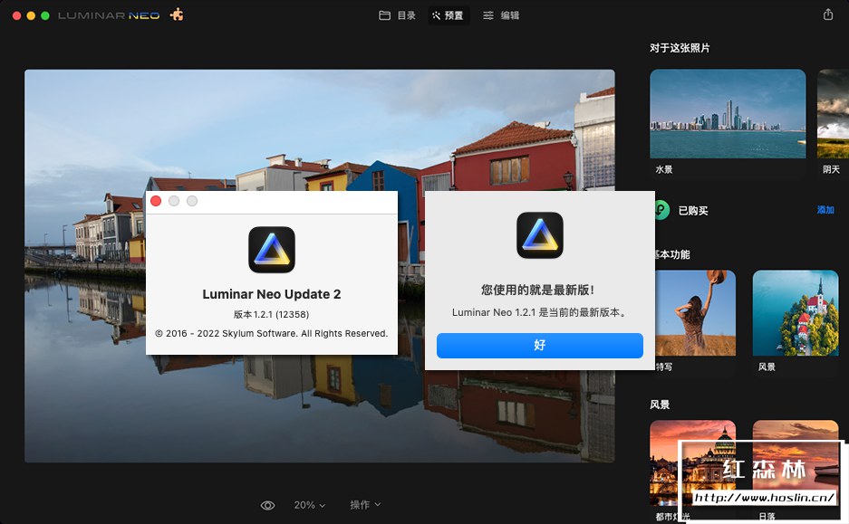Click the 添加 link
849x524 pixels.
coord(825,210)
